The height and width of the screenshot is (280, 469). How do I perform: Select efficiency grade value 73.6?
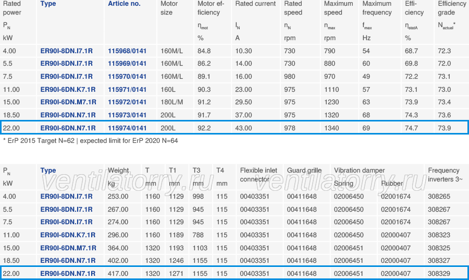(444, 115)
